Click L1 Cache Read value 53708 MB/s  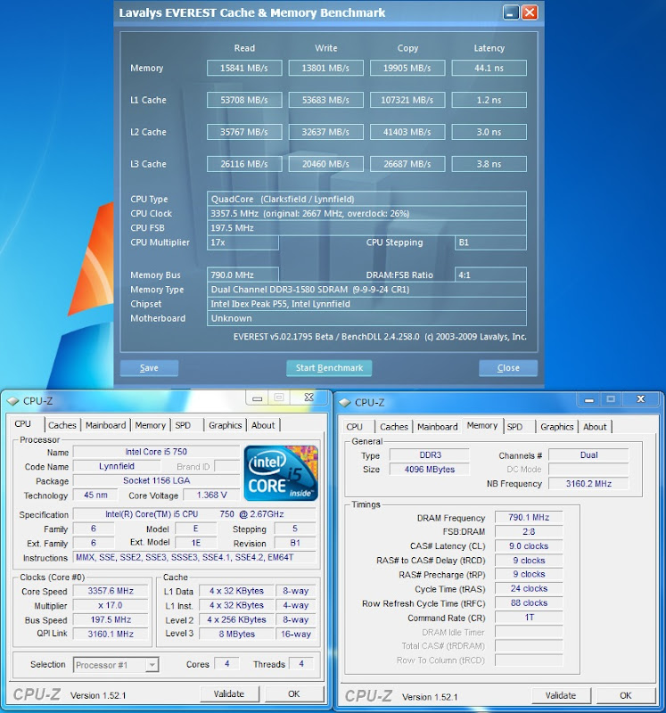pos(244,100)
